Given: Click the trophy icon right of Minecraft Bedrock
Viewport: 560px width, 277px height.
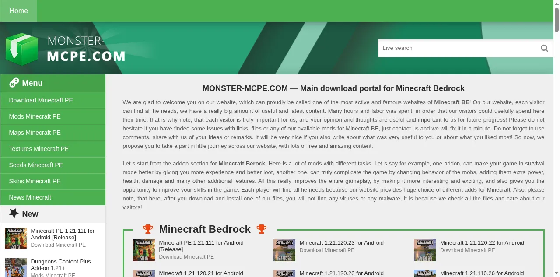Looking at the screenshot, I should pyautogui.click(x=262, y=229).
